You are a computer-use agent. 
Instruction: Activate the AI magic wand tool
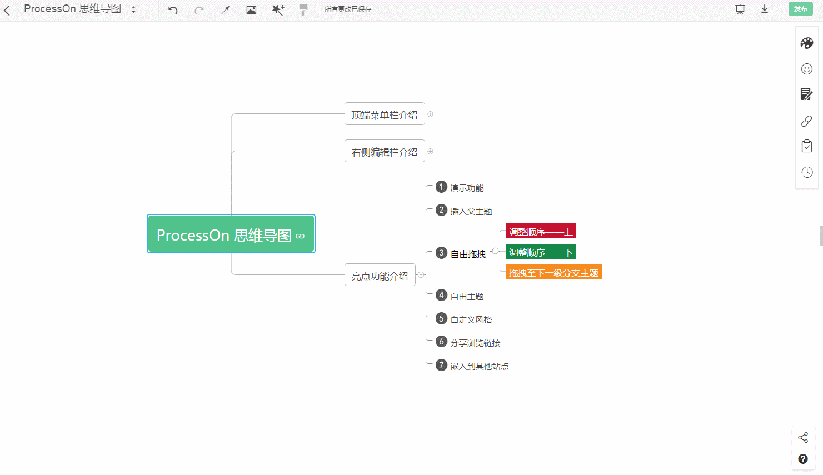tap(278, 9)
